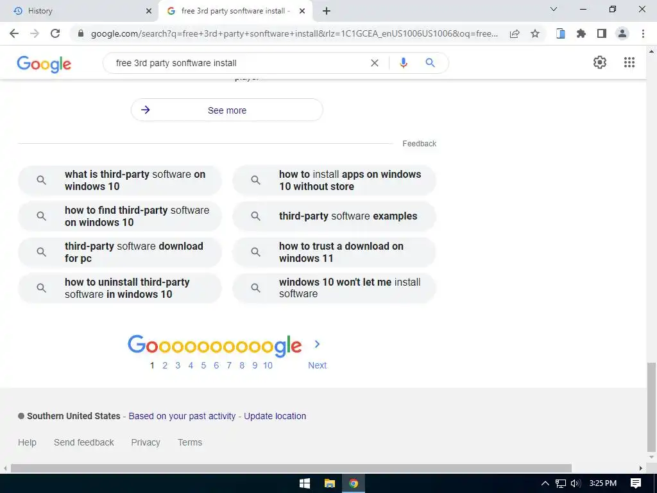This screenshot has width=657, height=493.
Task: Go to results page 10
Action: pyautogui.click(x=268, y=365)
